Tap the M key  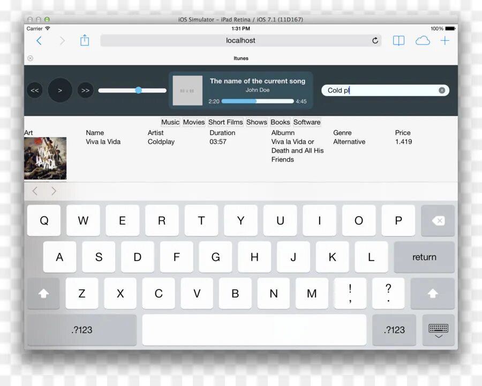[312, 293]
